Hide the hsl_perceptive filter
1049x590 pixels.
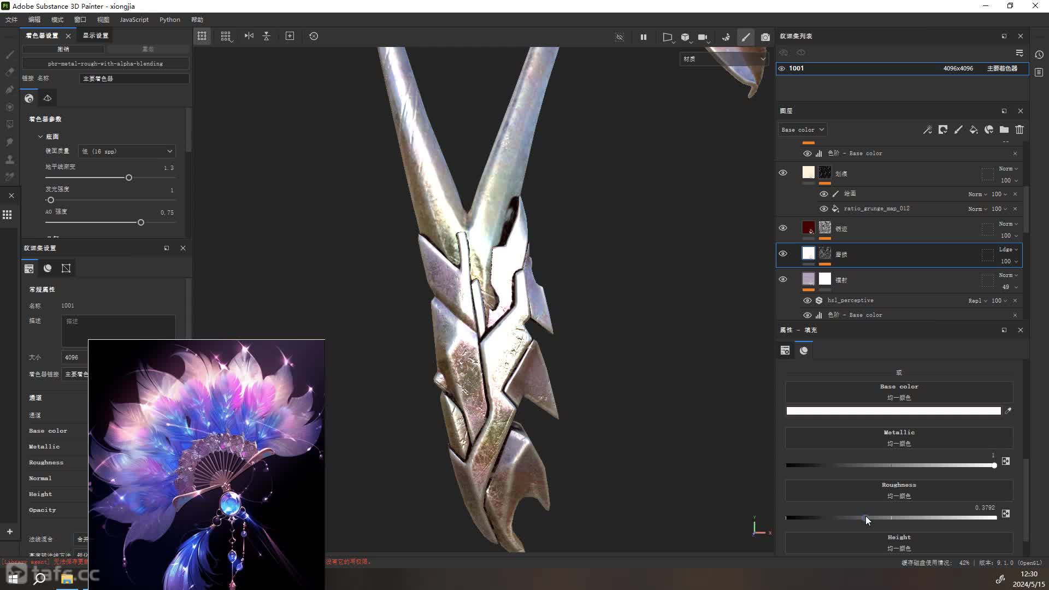pos(808,300)
